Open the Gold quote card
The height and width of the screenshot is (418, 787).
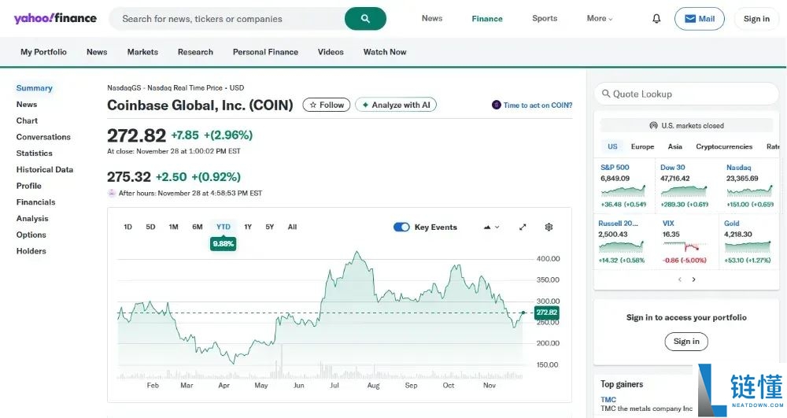[748, 242]
